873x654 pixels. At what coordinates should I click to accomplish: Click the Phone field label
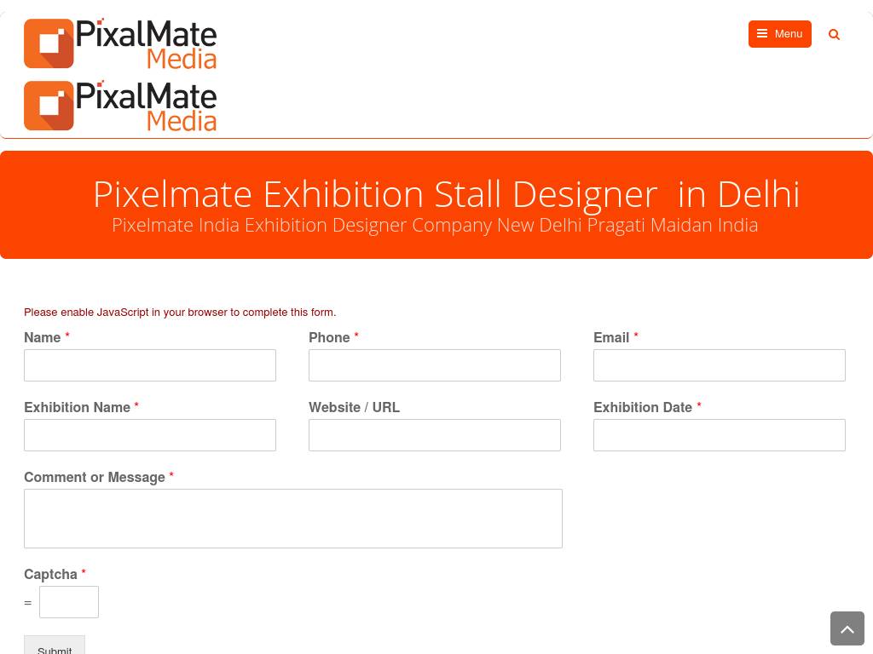point(333,337)
